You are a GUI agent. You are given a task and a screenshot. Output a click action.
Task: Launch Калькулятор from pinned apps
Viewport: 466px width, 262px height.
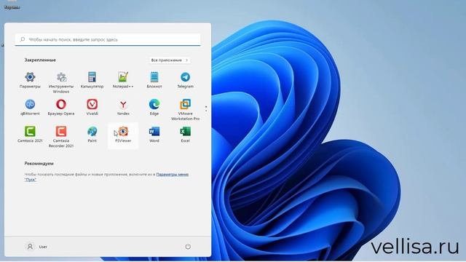coord(92,80)
